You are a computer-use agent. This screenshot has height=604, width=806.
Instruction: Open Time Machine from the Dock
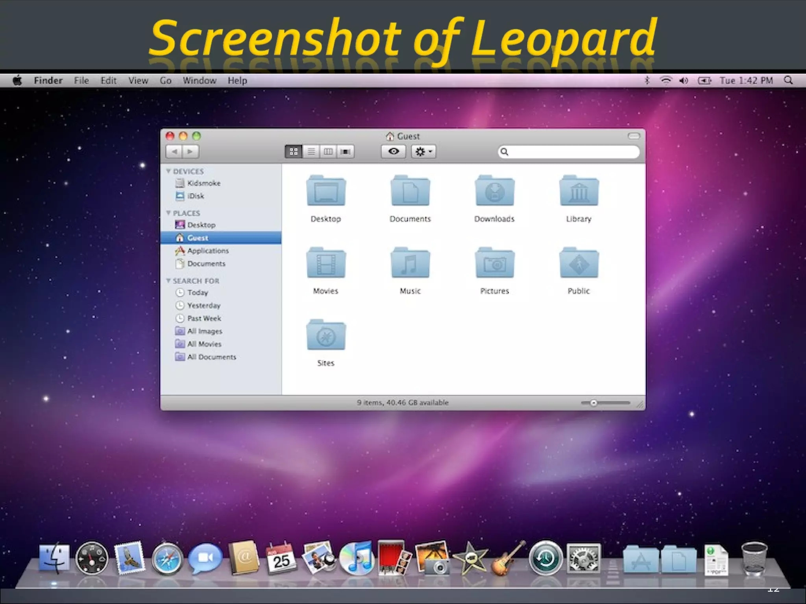click(x=545, y=559)
